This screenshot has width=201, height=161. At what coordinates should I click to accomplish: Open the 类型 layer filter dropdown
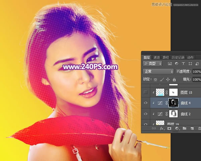coord(152,63)
